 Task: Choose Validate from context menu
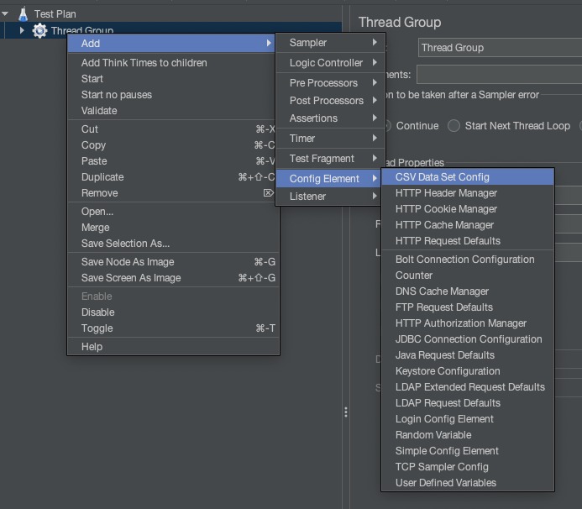[171, 111]
